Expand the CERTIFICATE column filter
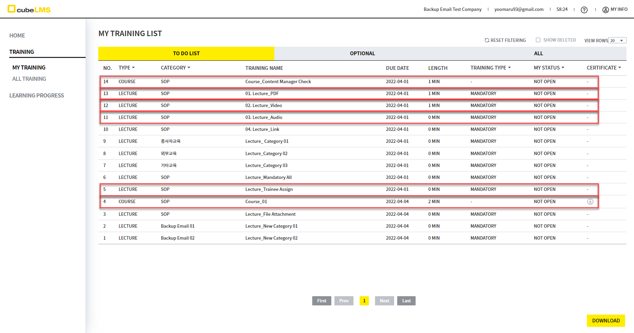This screenshot has height=333, width=634. pos(620,67)
